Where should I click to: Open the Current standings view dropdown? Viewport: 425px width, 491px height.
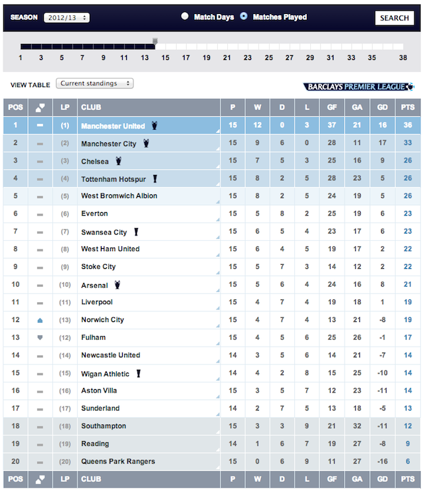95,83
